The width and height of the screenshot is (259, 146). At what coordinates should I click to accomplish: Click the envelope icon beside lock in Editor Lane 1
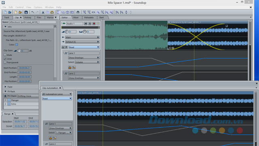coord(74,67)
